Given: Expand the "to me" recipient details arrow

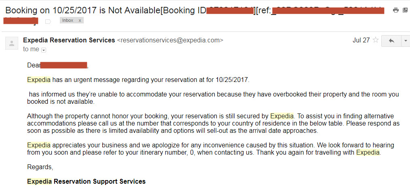Looking at the screenshot, I should (x=44, y=50).
